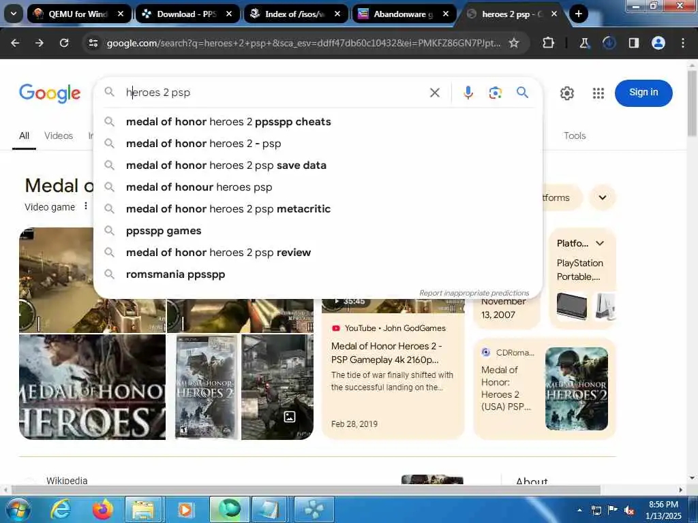Image resolution: width=698 pixels, height=523 pixels.
Task: Bookmark this page with star icon
Action: click(x=514, y=43)
